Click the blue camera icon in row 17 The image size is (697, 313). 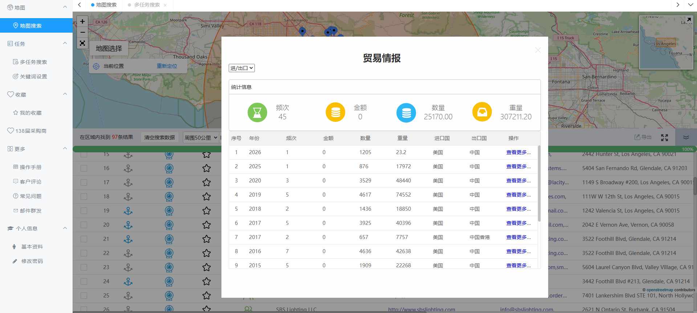coord(169,182)
